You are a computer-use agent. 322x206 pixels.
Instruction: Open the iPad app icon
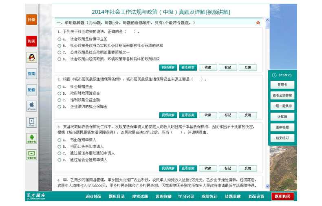31,122
